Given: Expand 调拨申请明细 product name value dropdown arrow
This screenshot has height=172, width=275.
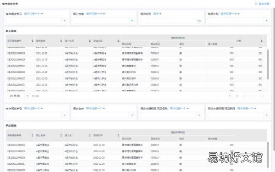Looking at the screenshot, I should click(199, 115).
